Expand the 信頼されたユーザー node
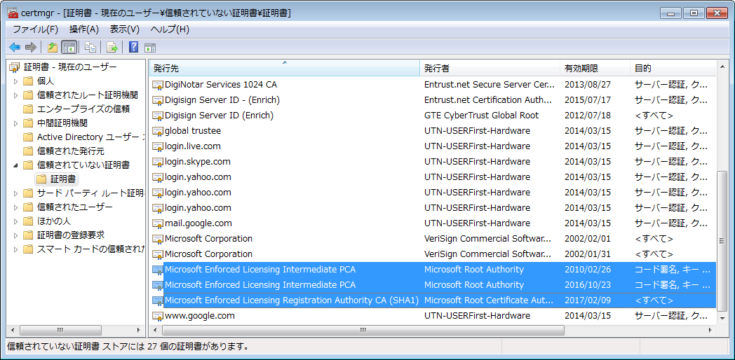This screenshot has height=360, width=735. coord(16,207)
